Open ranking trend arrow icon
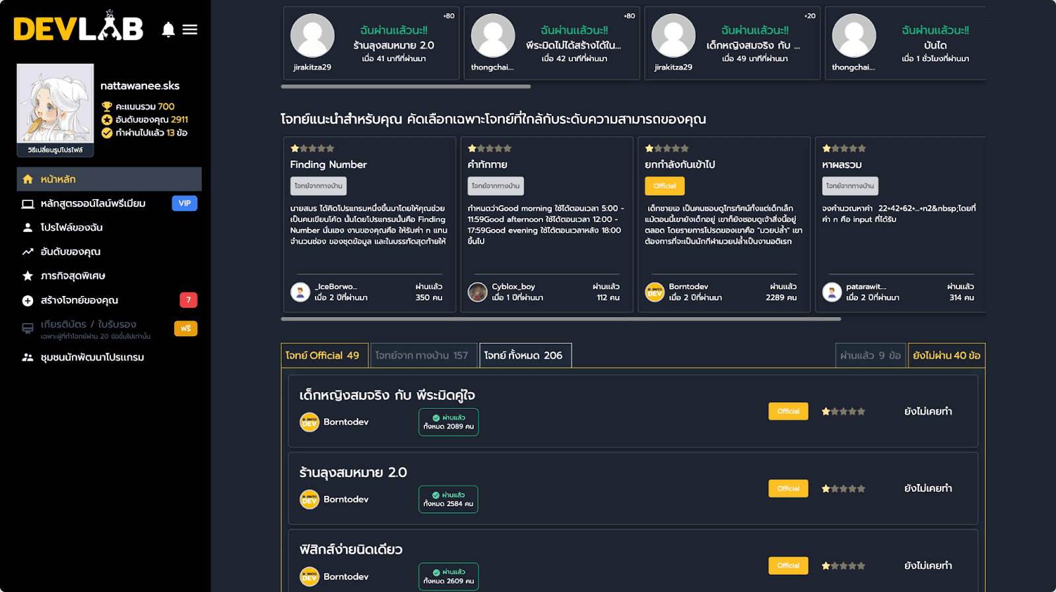 (x=28, y=252)
